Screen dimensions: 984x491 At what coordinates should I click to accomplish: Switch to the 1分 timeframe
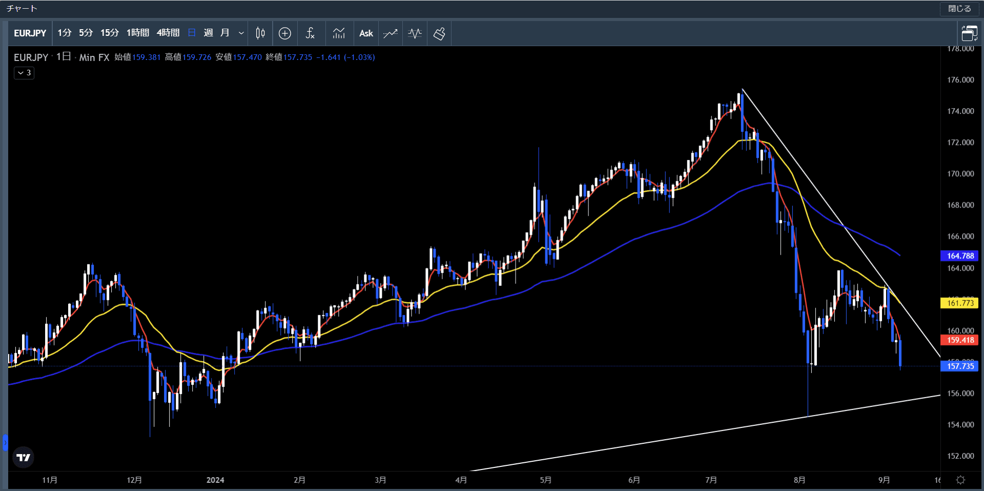pos(64,33)
